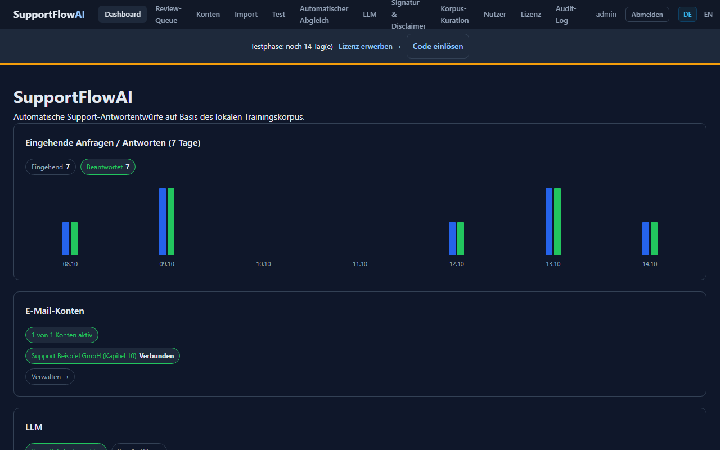Open the LLM navigation item
This screenshot has height=450, width=720.
click(370, 14)
